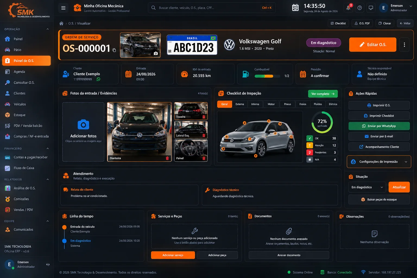Switch to the Externa checklist tab

(240, 104)
